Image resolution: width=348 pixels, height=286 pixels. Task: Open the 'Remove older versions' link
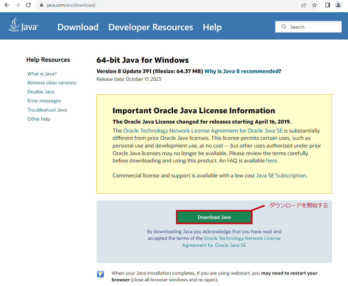tap(52, 83)
